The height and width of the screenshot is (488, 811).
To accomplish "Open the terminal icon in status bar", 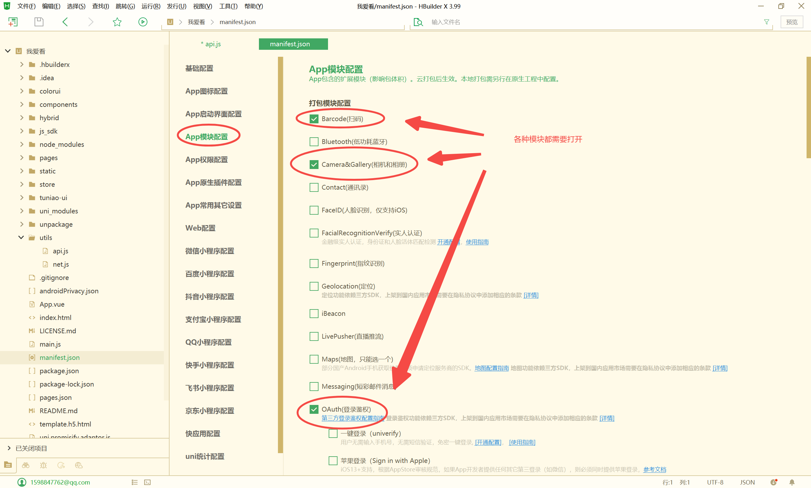I will [148, 482].
